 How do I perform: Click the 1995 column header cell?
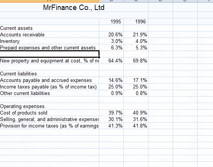point(111,21)
